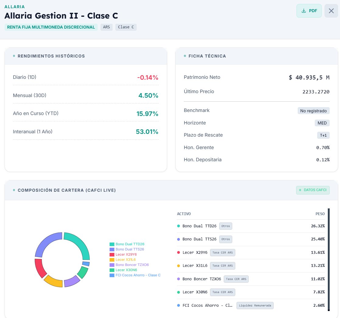
Task: Select the FCI Cocos Ahorro - Cl… row name
Action: tap(207, 306)
